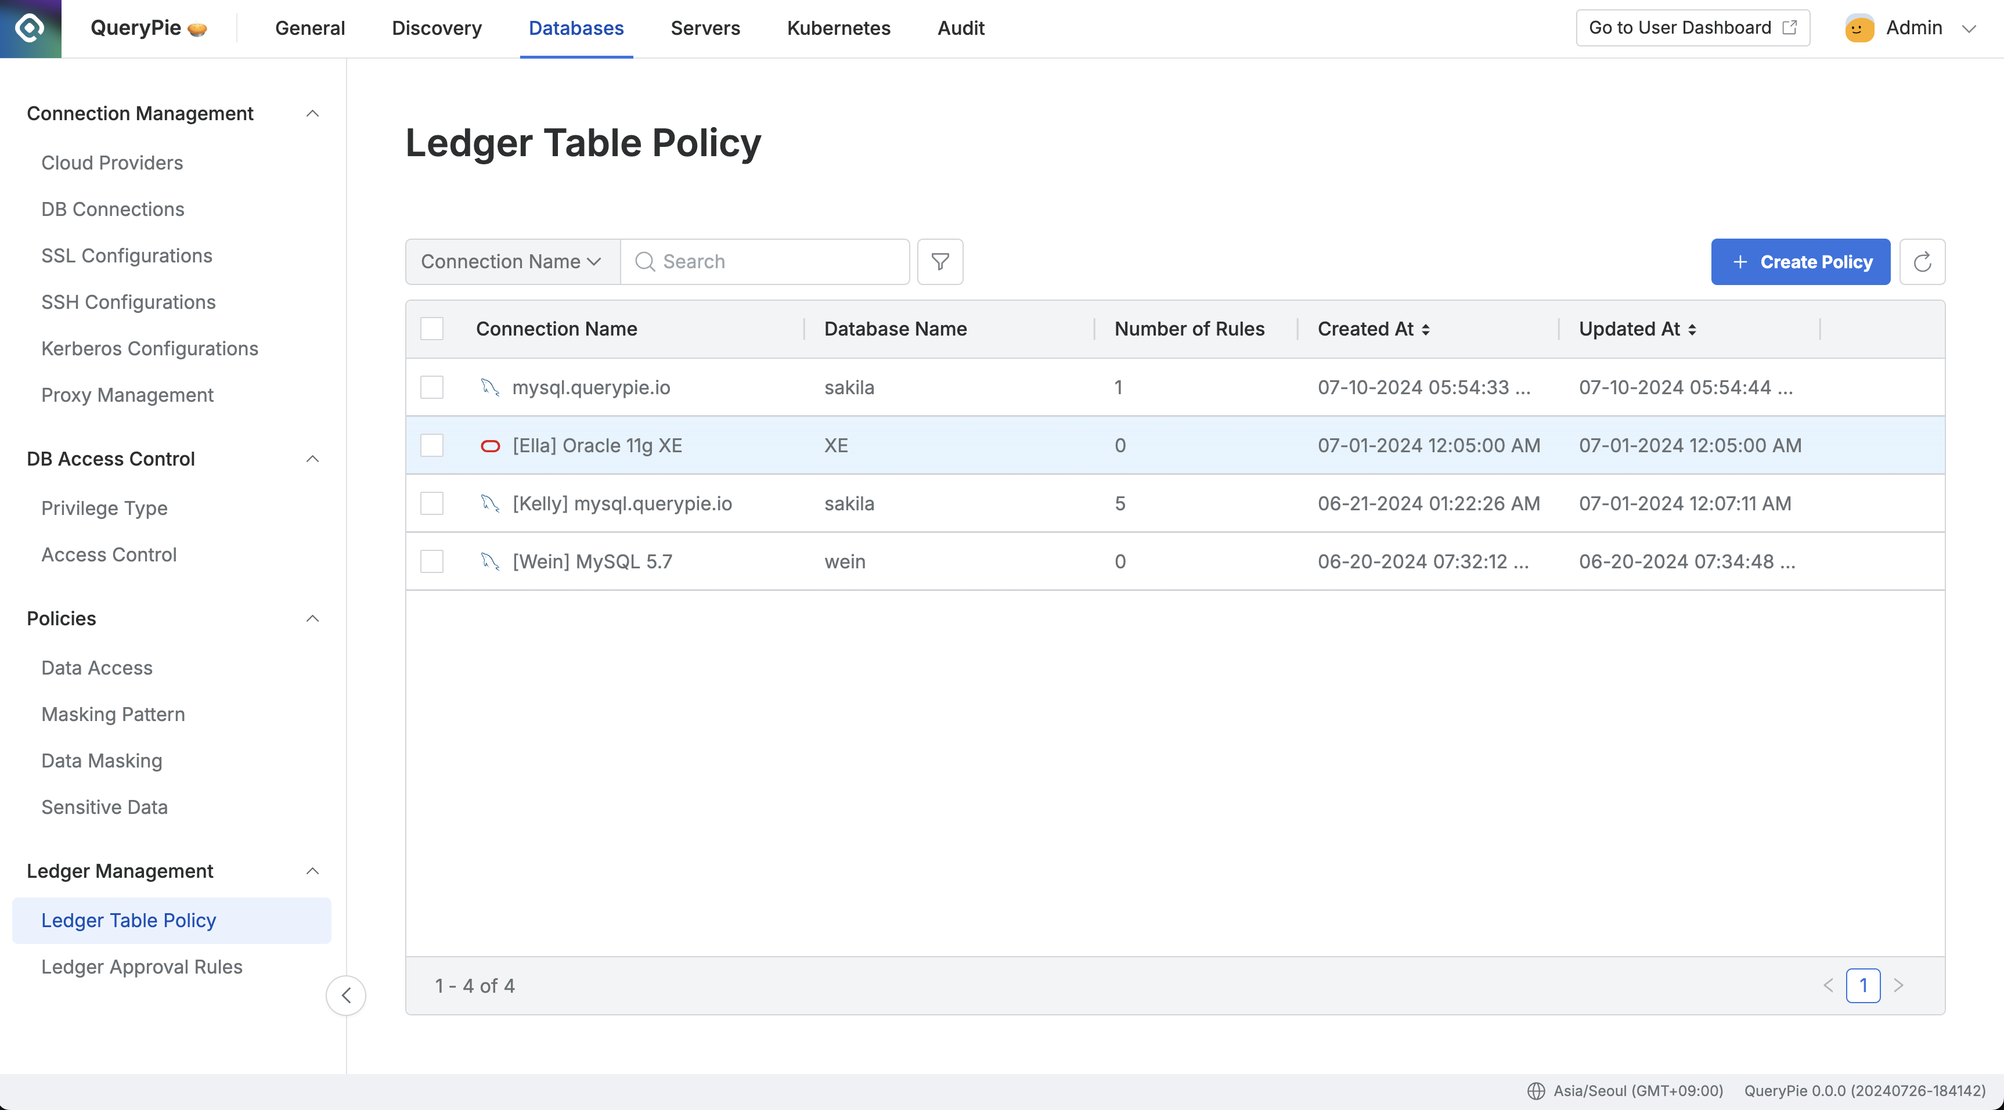This screenshot has width=2004, height=1110.
Task: Open Proxy Management in sidebar
Action: click(x=128, y=395)
